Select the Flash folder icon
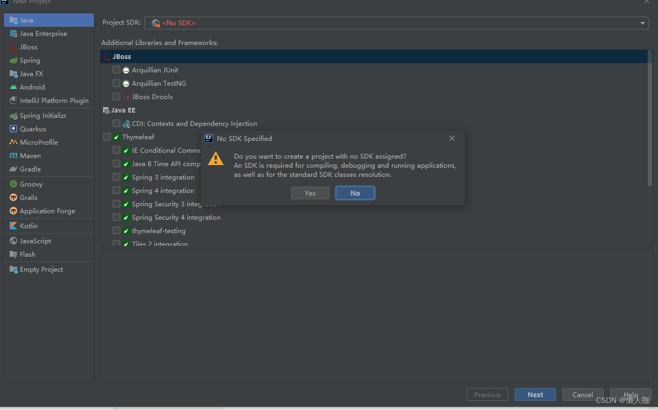Viewport: 658px width, 410px height. tap(13, 255)
